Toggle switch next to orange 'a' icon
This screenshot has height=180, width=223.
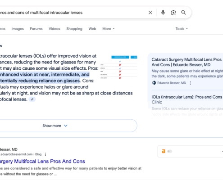[x=170, y=151]
